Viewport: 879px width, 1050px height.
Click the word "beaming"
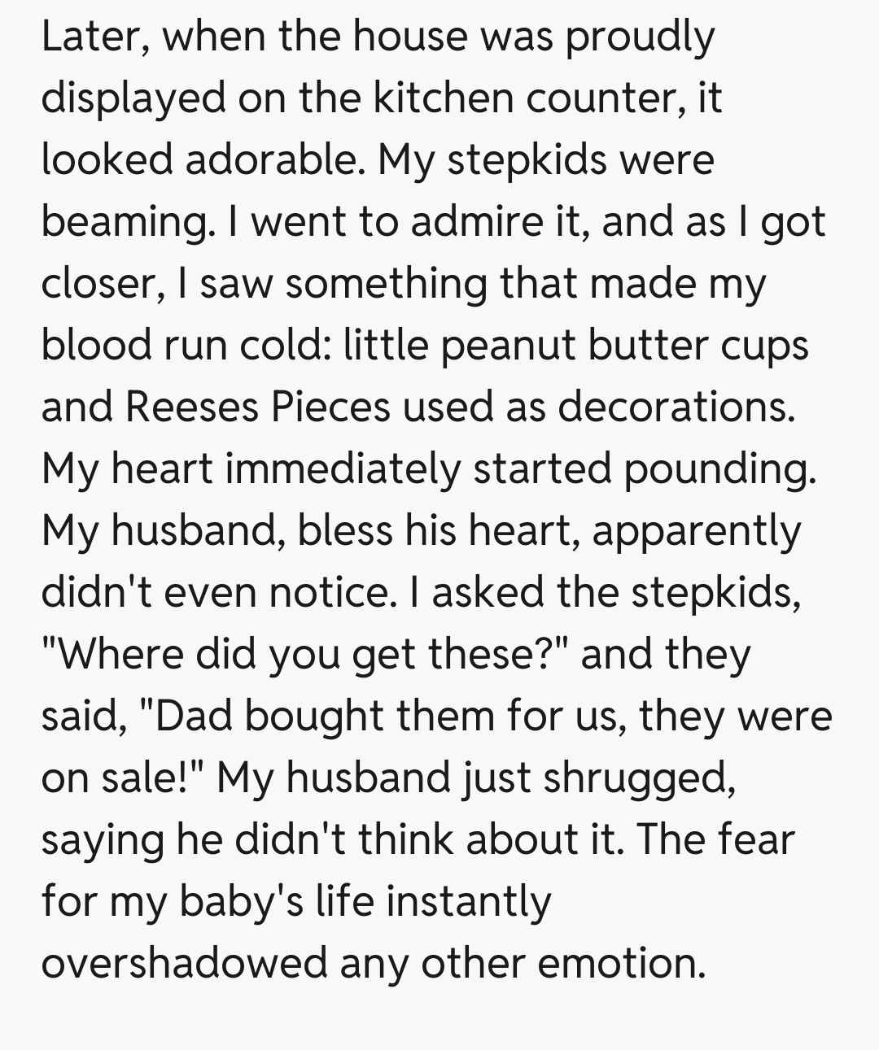coord(124,223)
